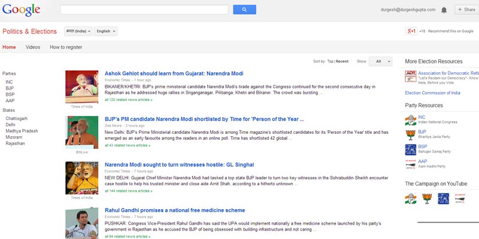
Task: Switch to the Videos tab
Action: (x=33, y=47)
